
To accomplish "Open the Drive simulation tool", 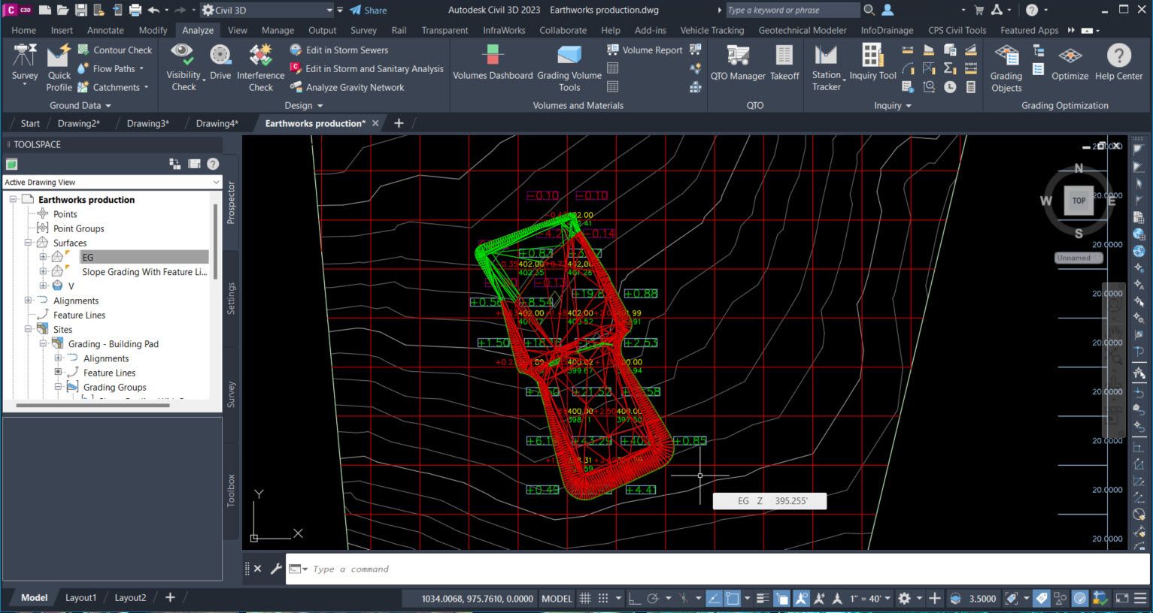I will tap(220, 62).
